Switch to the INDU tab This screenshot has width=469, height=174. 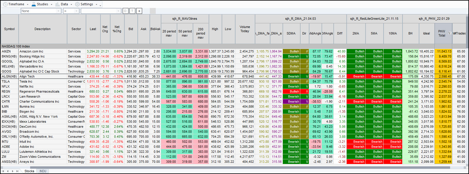pos(43,171)
